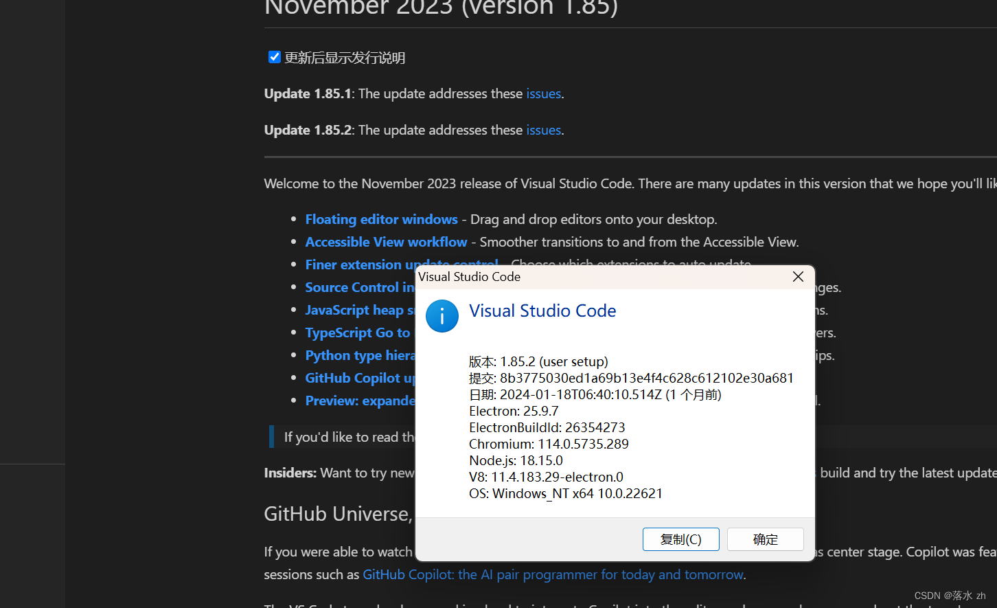Click the Insiders: Want to try new paragraph

(x=339, y=473)
